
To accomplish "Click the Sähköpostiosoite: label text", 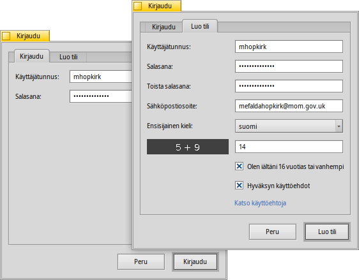I will (x=172, y=106).
